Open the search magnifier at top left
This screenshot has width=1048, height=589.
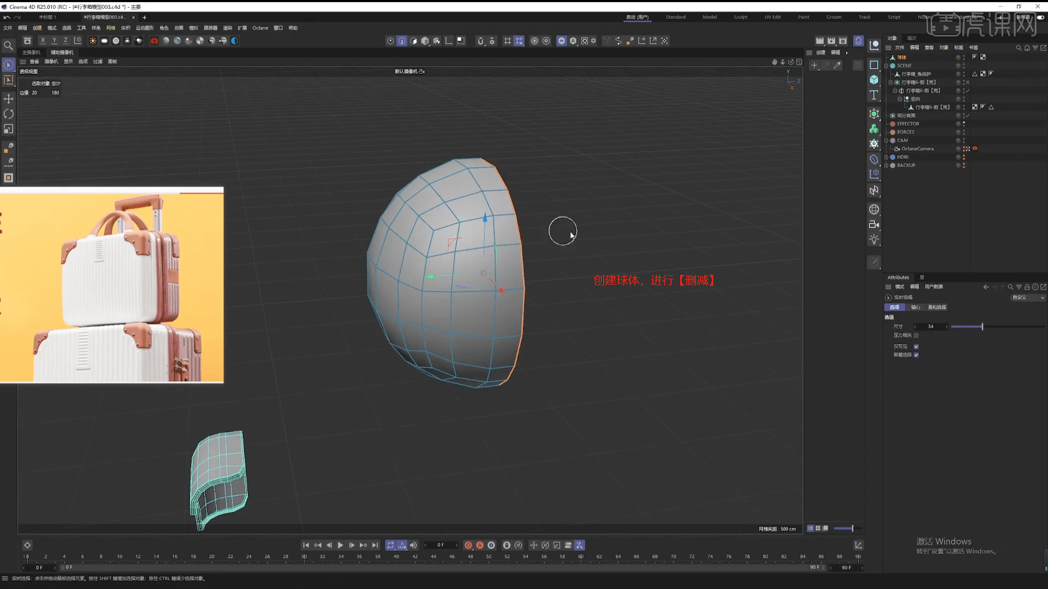(x=8, y=46)
